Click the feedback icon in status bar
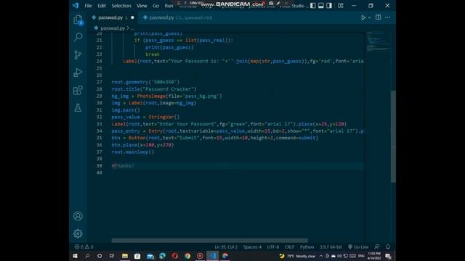This screenshot has height=261, width=465. 377,246
